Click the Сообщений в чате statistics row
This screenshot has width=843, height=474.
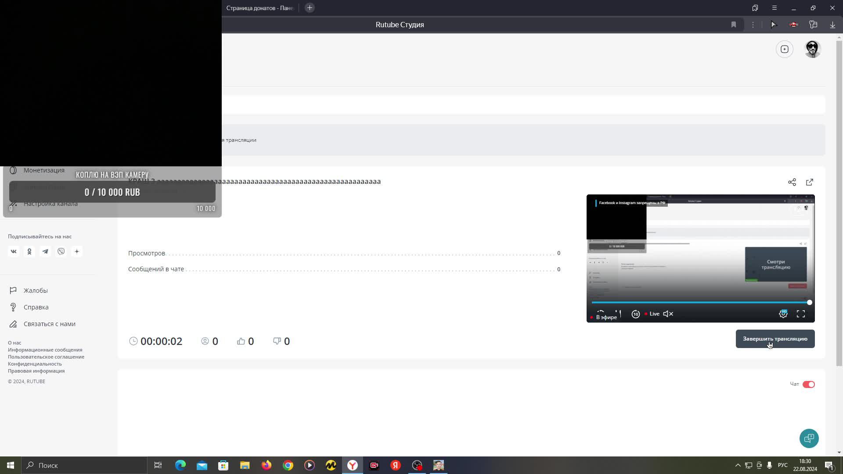344,269
